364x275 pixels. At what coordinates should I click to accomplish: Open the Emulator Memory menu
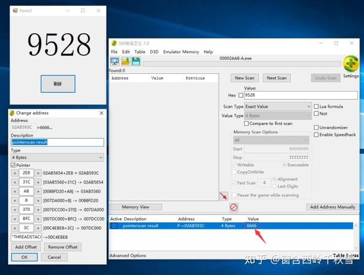coord(181,52)
